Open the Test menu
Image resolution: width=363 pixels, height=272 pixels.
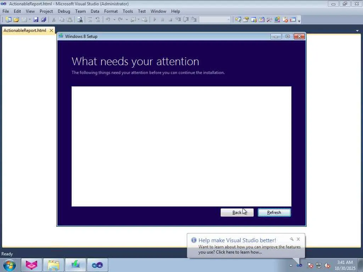tap(142, 11)
